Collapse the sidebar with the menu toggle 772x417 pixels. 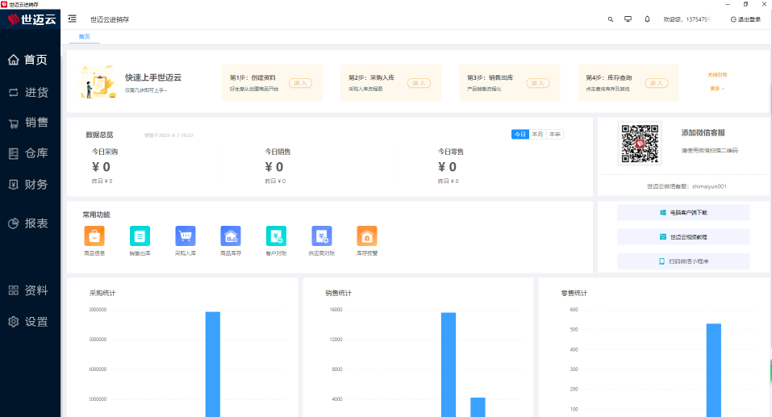pyautogui.click(x=73, y=19)
